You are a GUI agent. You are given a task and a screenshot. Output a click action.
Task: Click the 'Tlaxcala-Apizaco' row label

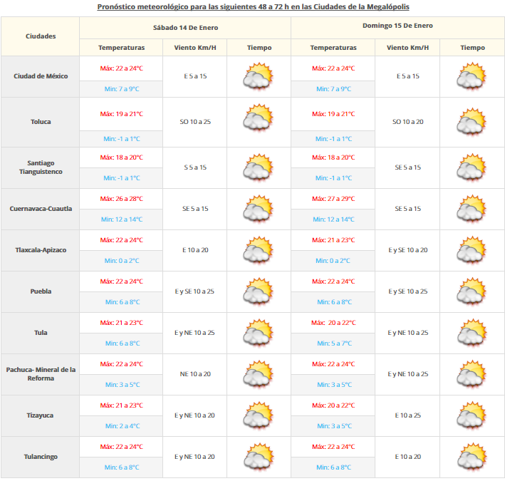tap(41, 250)
